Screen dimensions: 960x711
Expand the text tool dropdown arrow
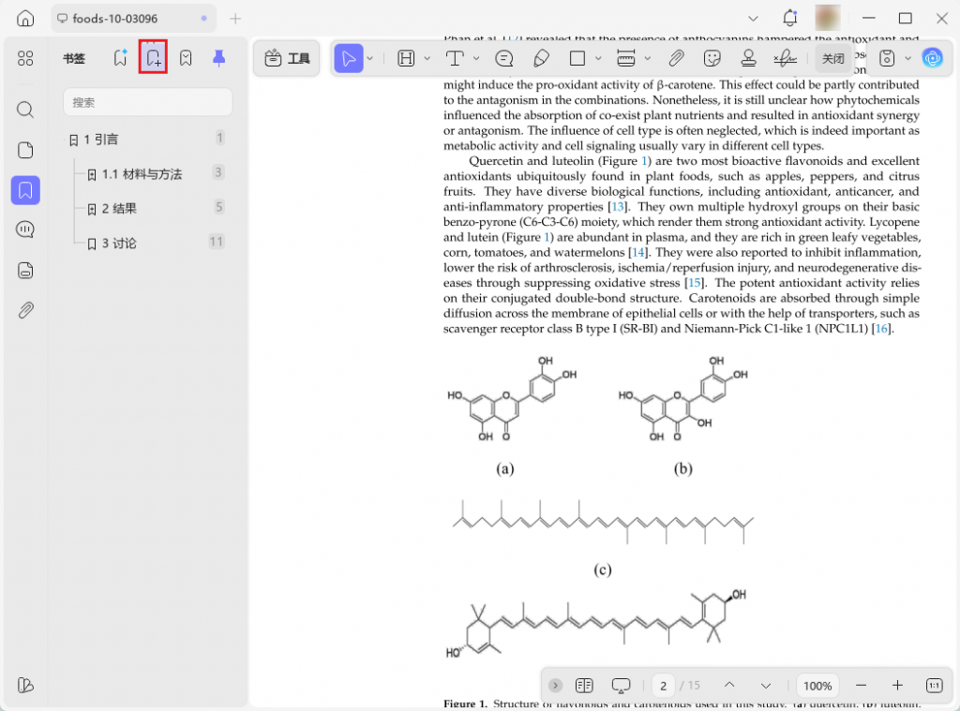[478, 58]
